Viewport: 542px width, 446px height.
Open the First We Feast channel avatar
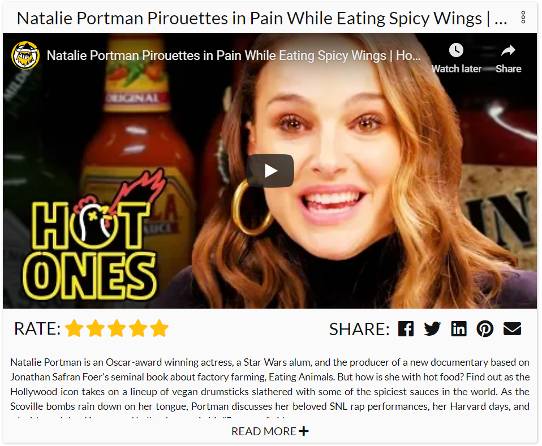(25, 55)
